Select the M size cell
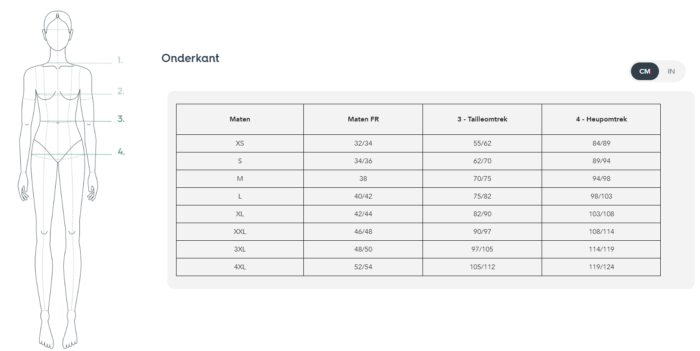The width and height of the screenshot is (700, 351). point(240,179)
